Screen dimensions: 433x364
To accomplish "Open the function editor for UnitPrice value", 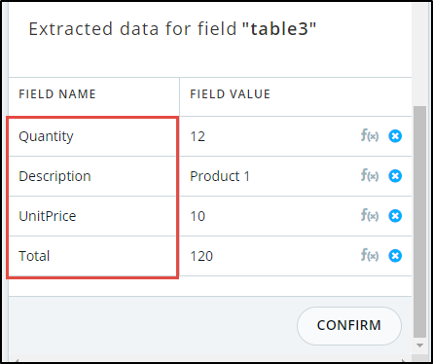I will (x=370, y=215).
